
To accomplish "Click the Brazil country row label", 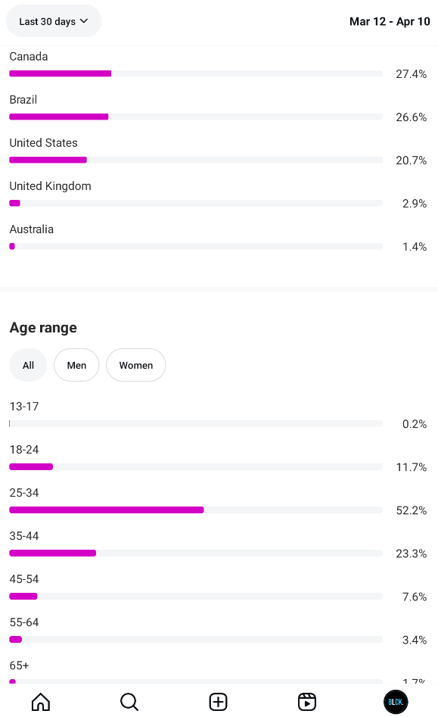I will point(23,100).
